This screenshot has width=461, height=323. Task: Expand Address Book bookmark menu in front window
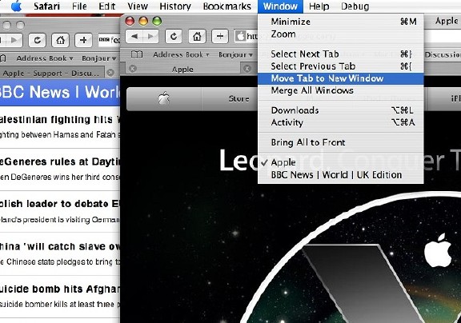pos(181,54)
